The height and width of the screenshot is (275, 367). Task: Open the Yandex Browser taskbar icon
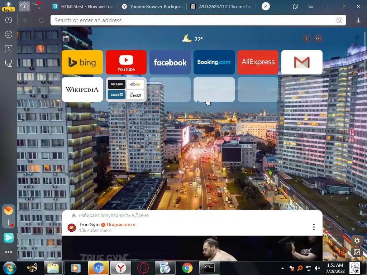click(x=120, y=268)
